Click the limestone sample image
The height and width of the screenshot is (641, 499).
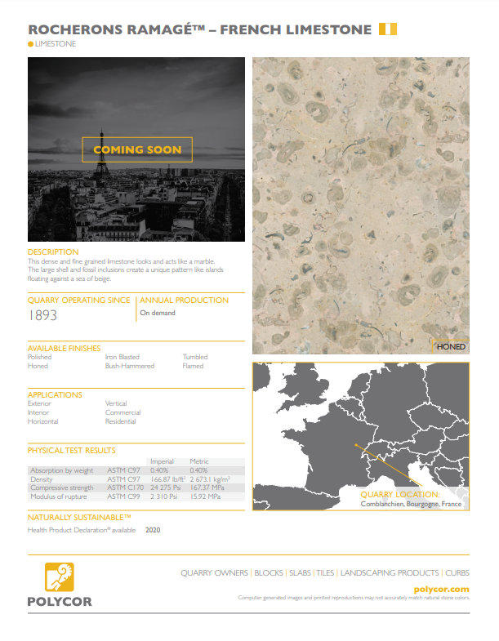pos(361,206)
